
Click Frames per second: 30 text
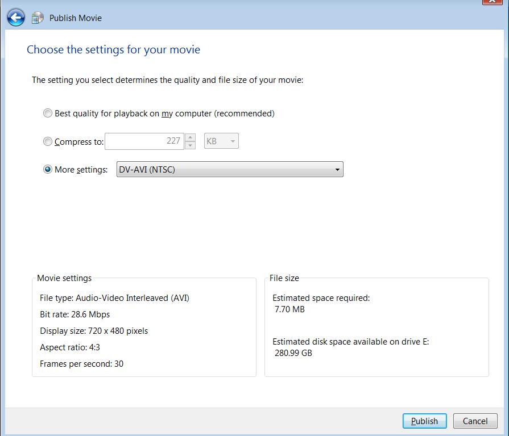pos(81,364)
